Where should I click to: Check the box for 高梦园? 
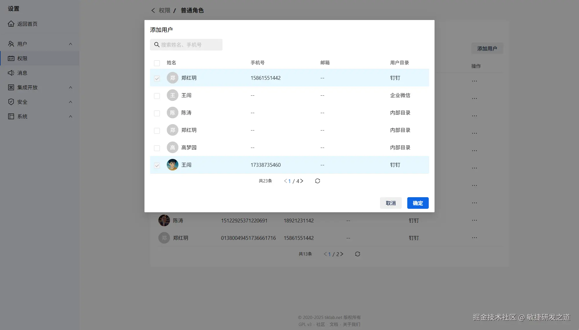pos(157,148)
